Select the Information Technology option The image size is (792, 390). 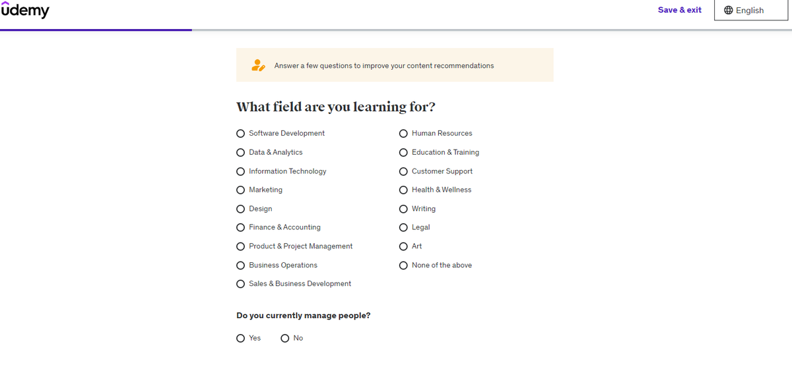(x=241, y=171)
